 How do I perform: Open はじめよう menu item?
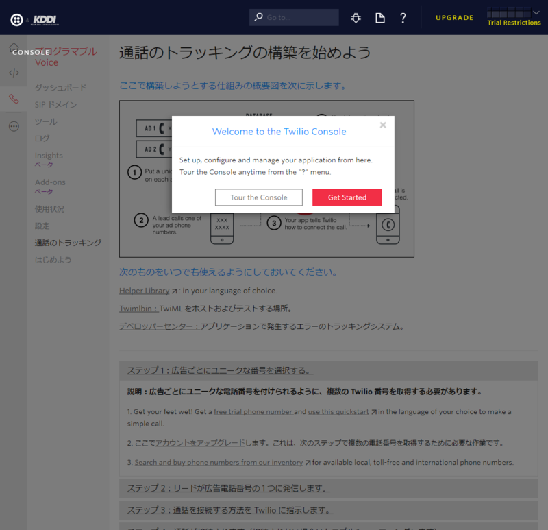coord(53,260)
